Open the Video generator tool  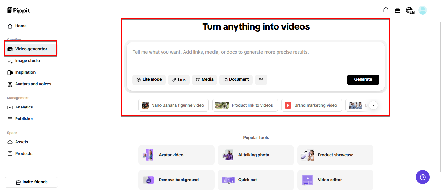tap(31, 48)
